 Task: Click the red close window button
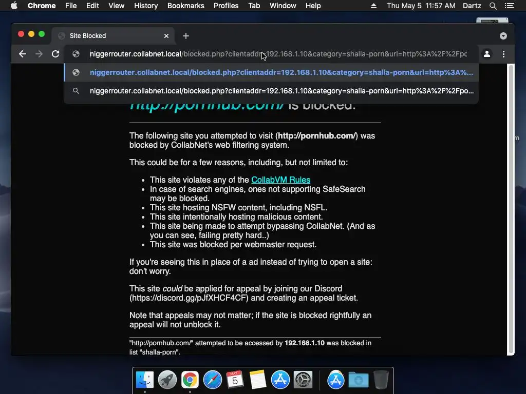coord(21,34)
